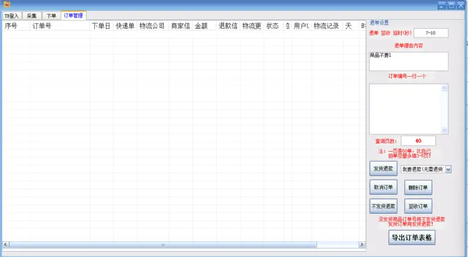Click the 发货退款 button
Image resolution: width=468 pixels, height=257 pixels.
pyautogui.click(x=384, y=169)
